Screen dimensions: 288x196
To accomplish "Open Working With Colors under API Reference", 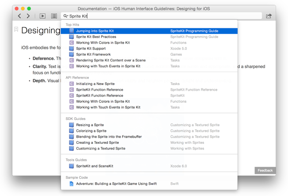I will [x=149, y=102].
